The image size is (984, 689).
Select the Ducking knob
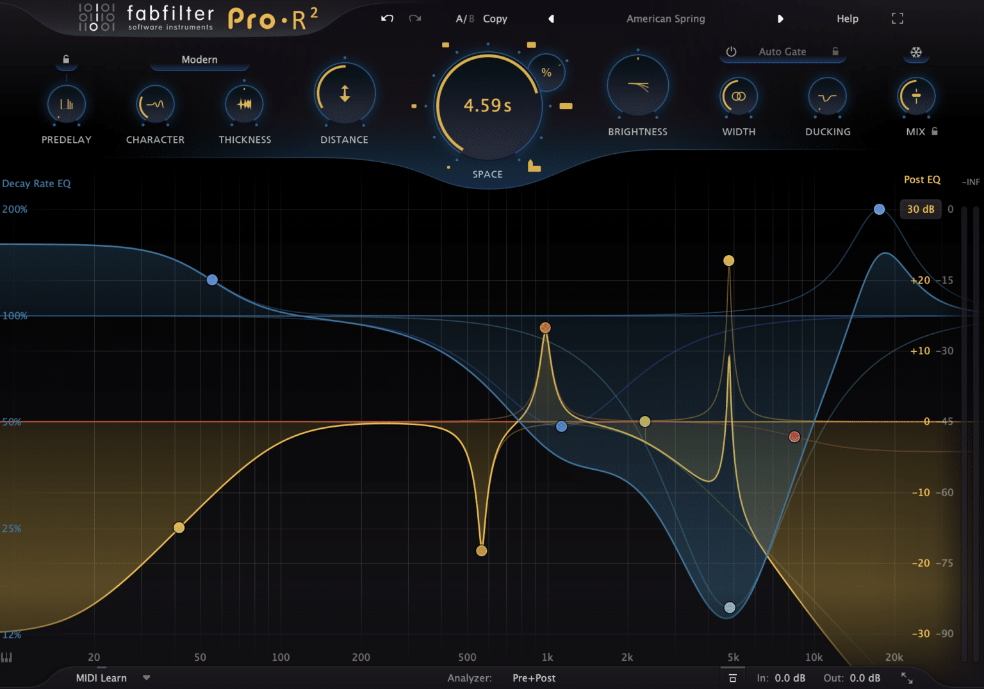(x=827, y=95)
